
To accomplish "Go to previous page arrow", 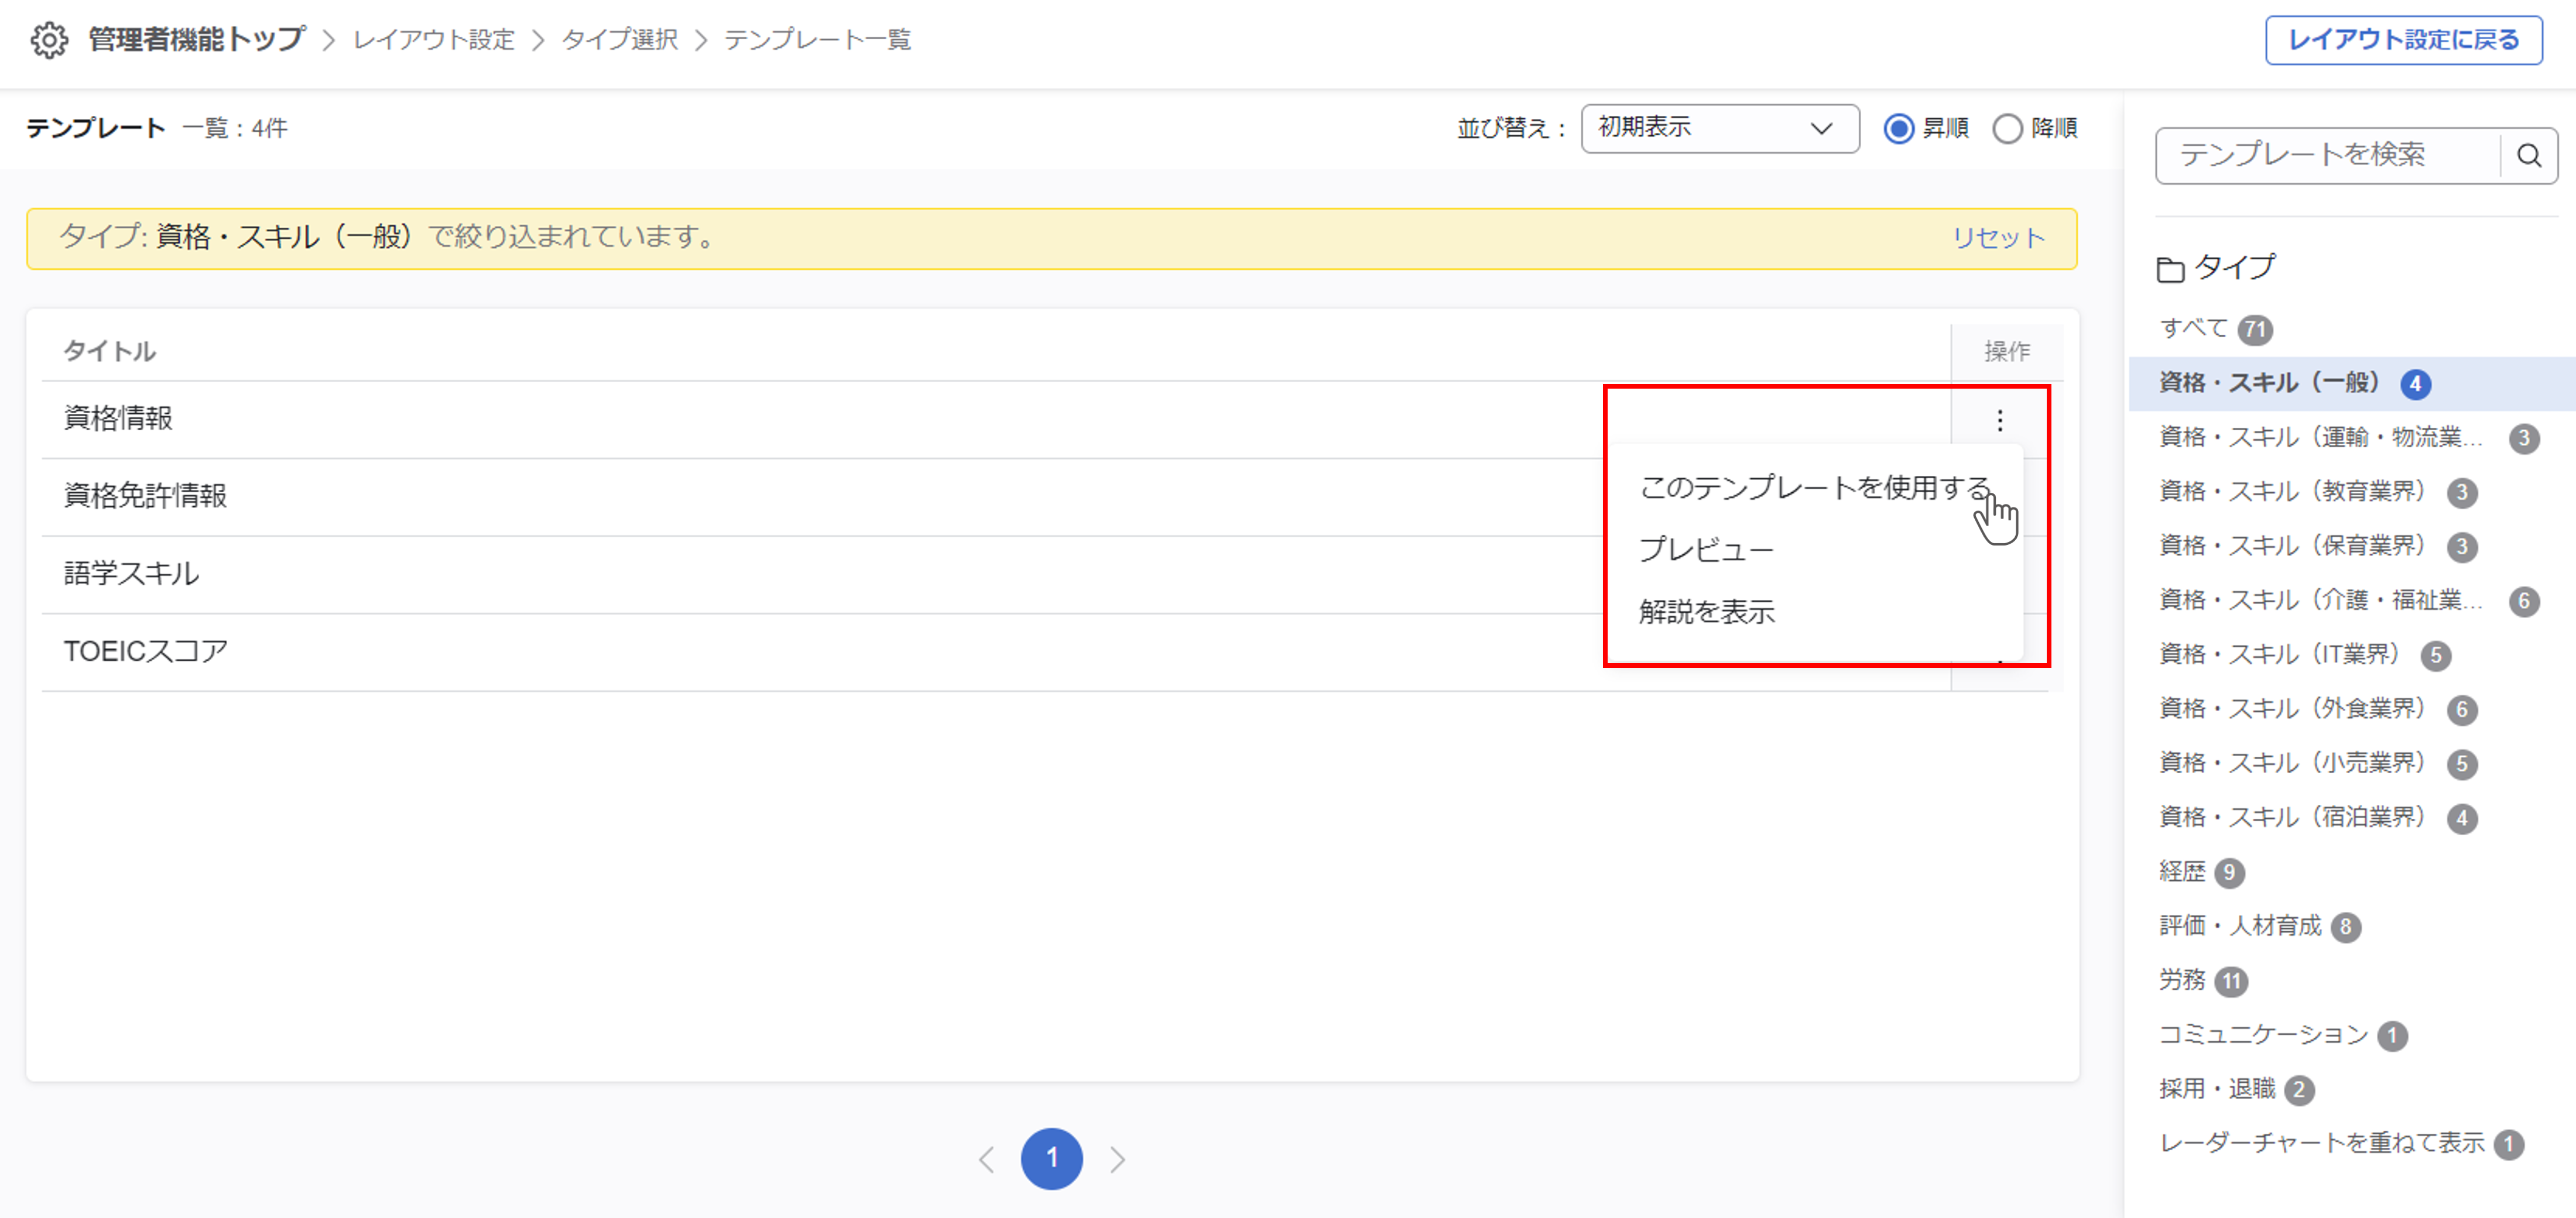I will 986,1160.
